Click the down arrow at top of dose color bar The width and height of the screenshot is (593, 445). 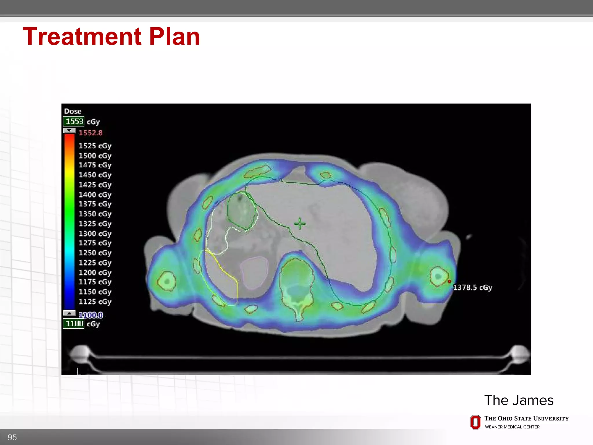click(69, 131)
